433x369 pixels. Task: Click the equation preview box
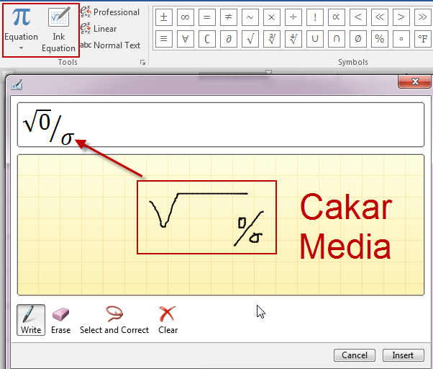[221, 125]
